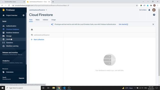Open Project Overview home icon

(3, 15)
